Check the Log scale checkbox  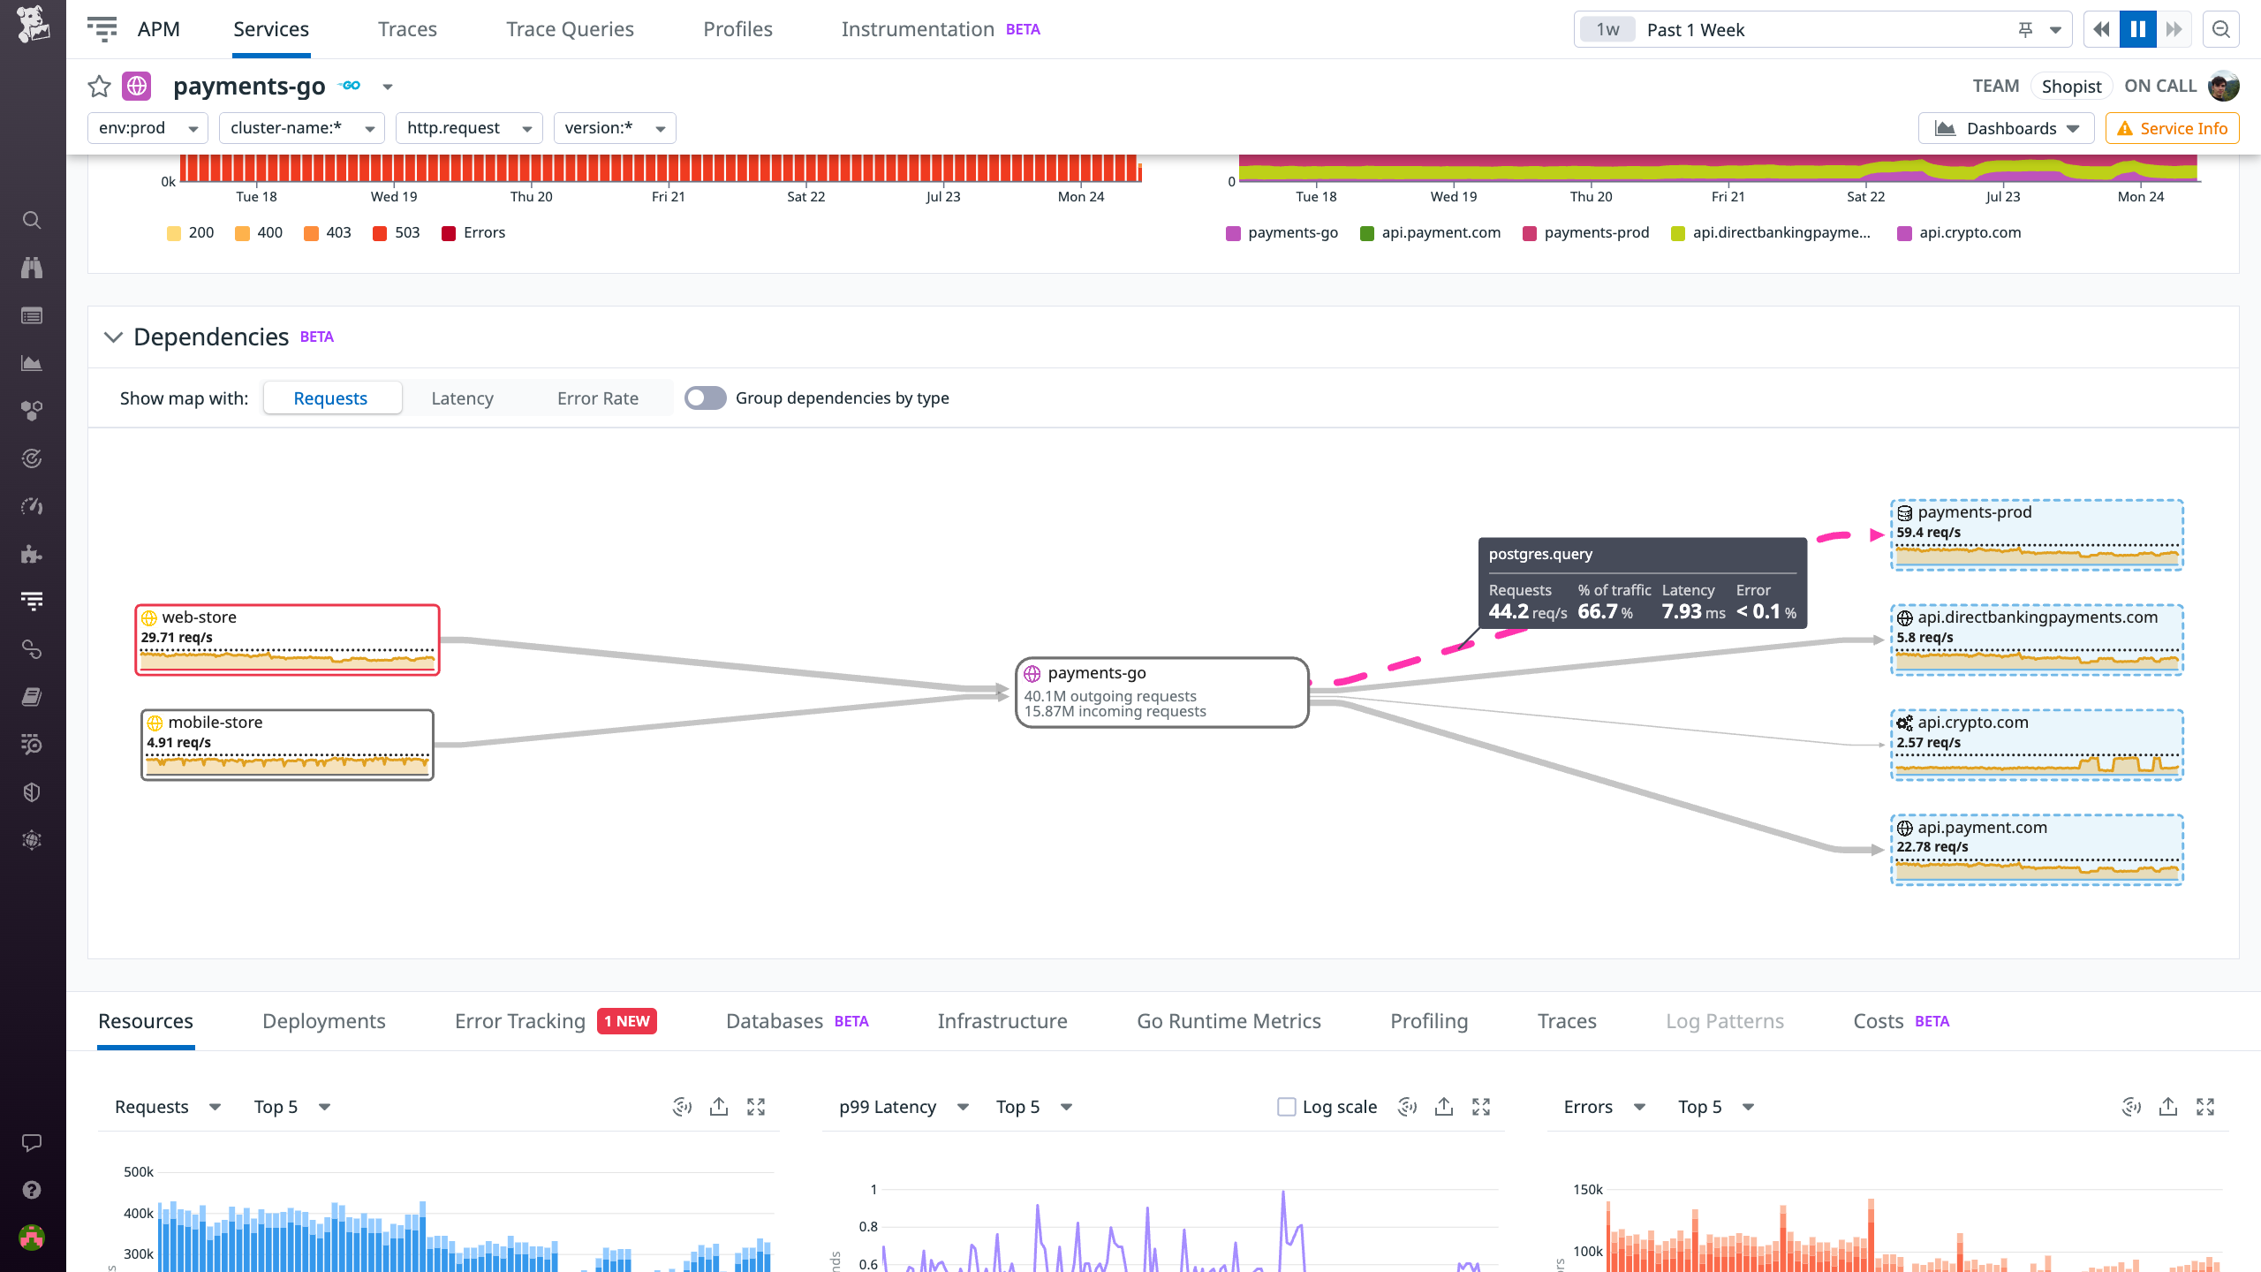tap(1286, 1106)
